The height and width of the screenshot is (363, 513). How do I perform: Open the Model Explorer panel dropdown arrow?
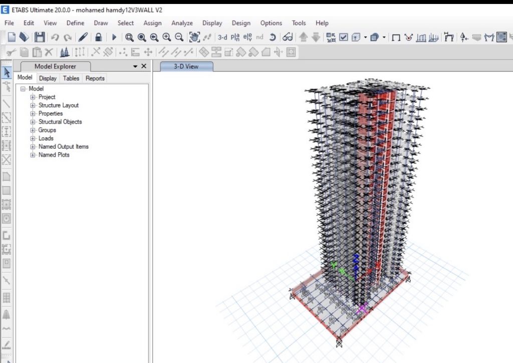click(x=135, y=67)
